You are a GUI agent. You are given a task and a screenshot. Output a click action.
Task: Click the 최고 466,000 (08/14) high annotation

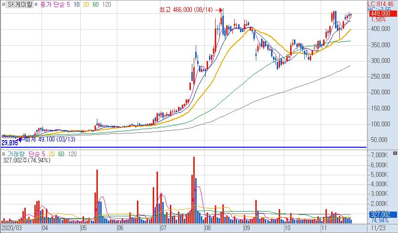[x=186, y=10]
